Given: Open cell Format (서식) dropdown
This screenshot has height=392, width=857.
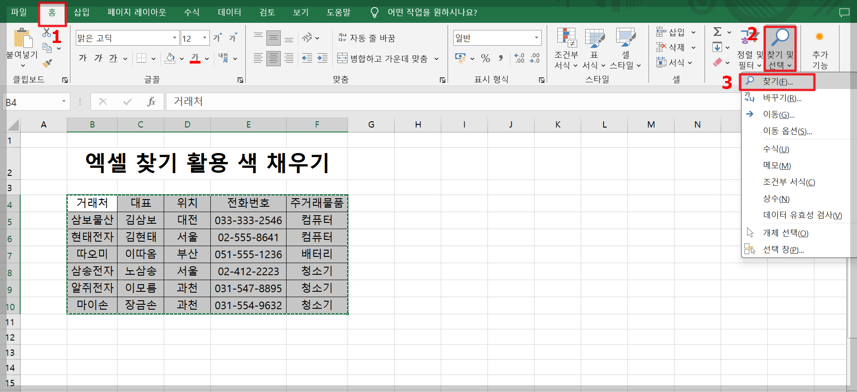Looking at the screenshot, I should pos(674,63).
